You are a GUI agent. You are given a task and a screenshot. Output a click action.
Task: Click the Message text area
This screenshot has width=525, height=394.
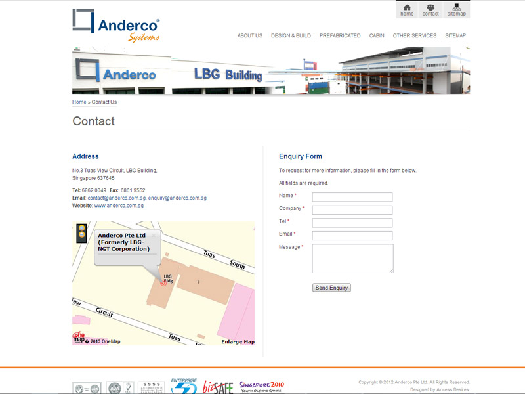353,258
